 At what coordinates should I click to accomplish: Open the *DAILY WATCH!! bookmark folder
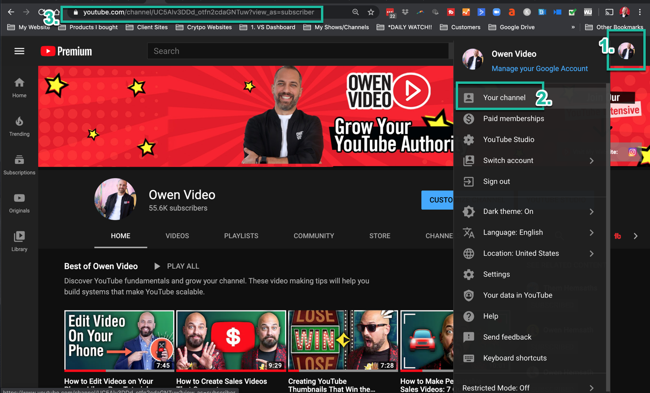tap(404, 27)
